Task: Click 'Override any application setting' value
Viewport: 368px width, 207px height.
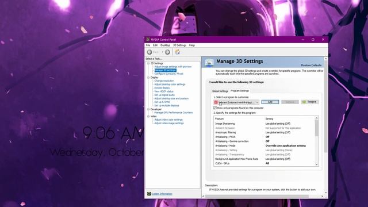Action: click(285, 145)
